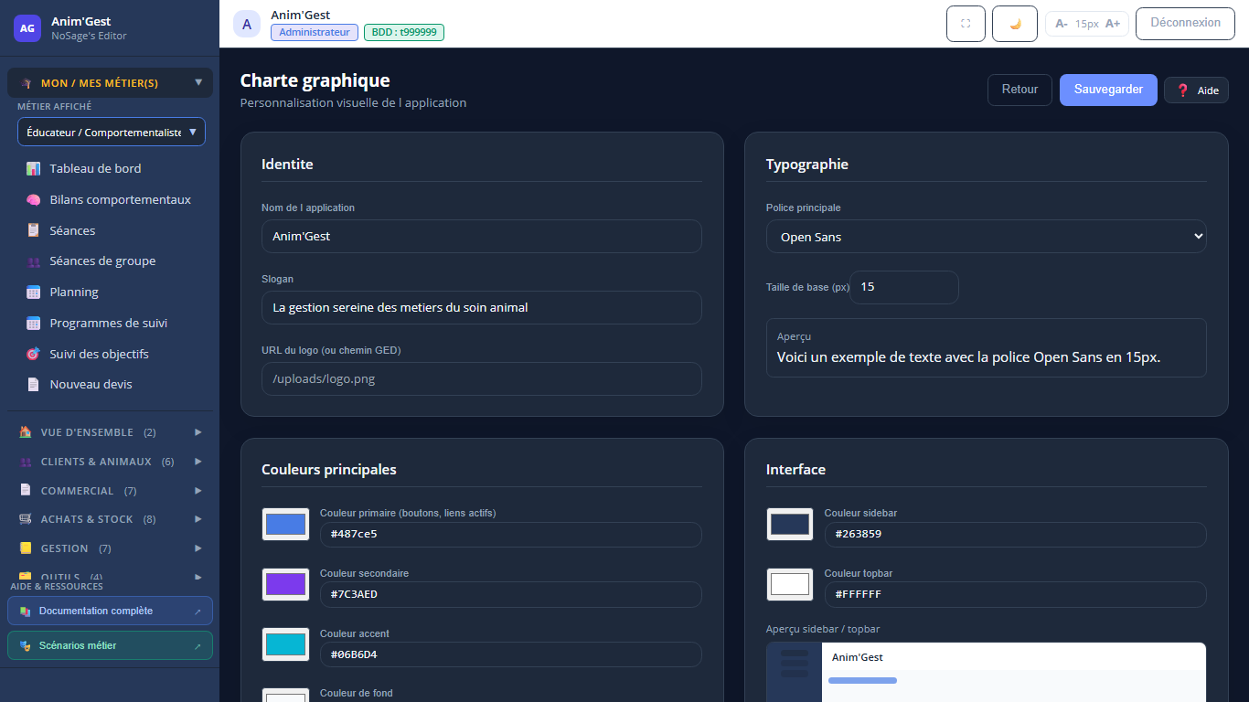Click the brain icon for Bilans comportementaux
The image size is (1249, 702).
33,200
